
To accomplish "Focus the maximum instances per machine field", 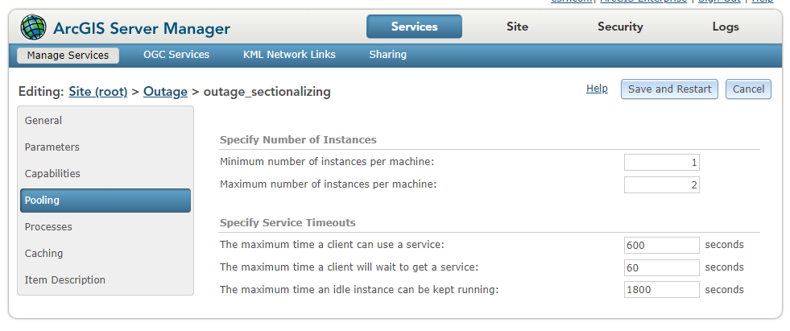I will [661, 185].
